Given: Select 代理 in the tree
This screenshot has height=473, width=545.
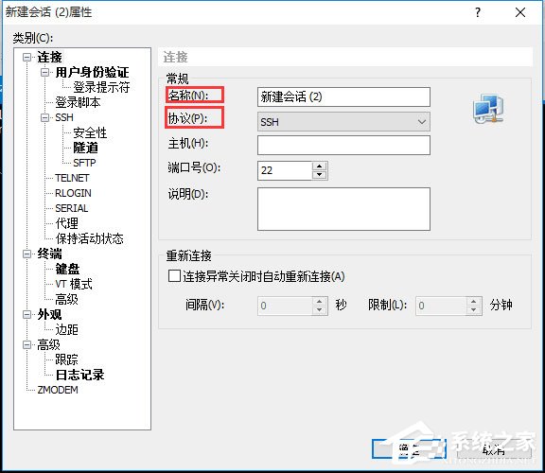Looking at the screenshot, I should pos(67,223).
